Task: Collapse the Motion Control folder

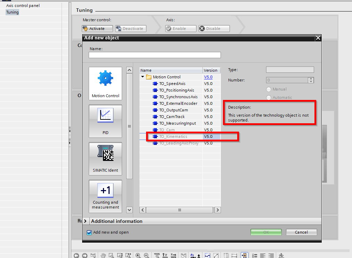Action: pyautogui.click(x=143, y=77)
